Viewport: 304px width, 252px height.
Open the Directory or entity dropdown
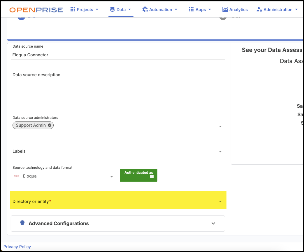point(118,201)
